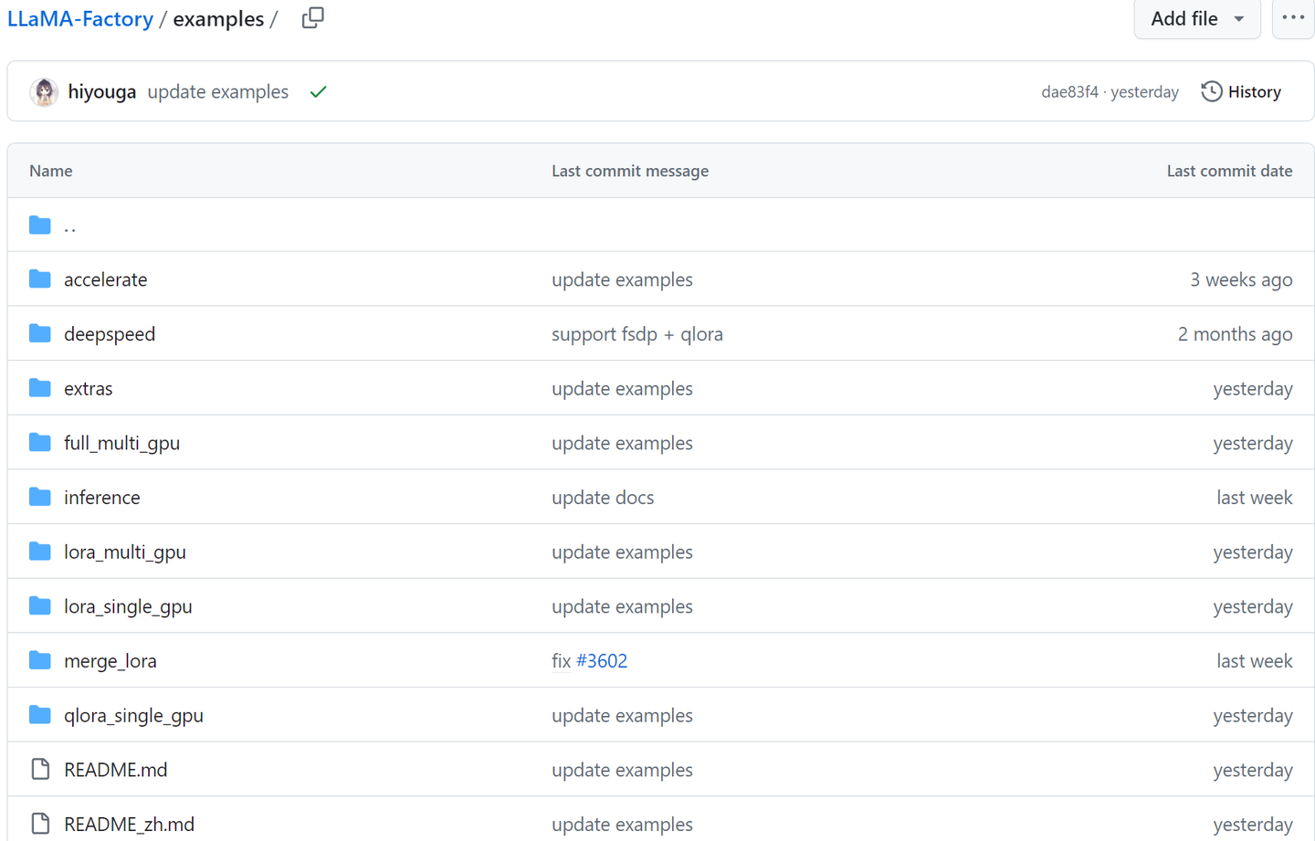The image size is (1315, 841).
Task: Go to parent directory (..)
Action: point(69,226)
